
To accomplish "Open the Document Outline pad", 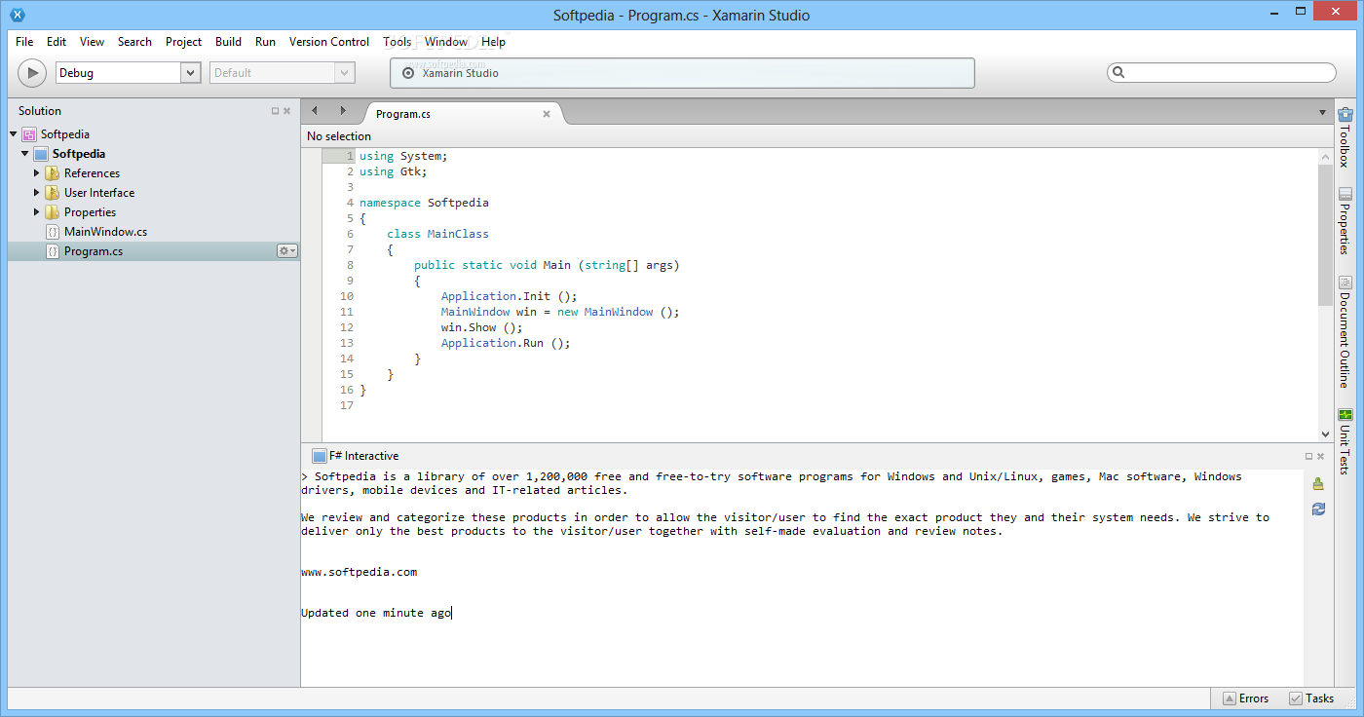I will [x=1345, y=331].
